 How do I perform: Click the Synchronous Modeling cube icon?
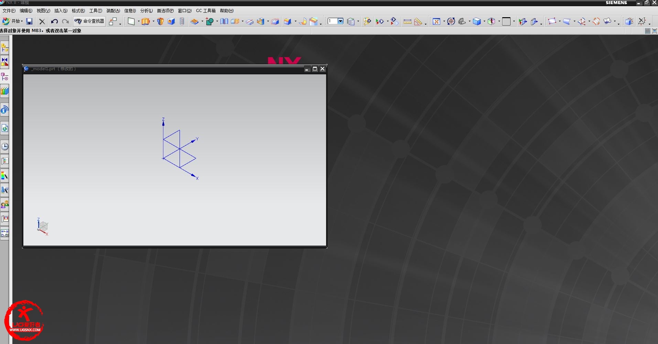point(629,21)
